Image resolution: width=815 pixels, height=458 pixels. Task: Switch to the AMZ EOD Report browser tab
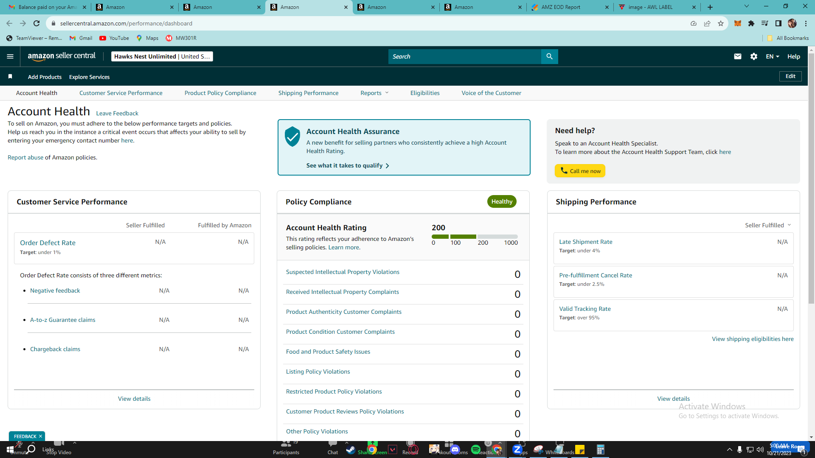569,7
